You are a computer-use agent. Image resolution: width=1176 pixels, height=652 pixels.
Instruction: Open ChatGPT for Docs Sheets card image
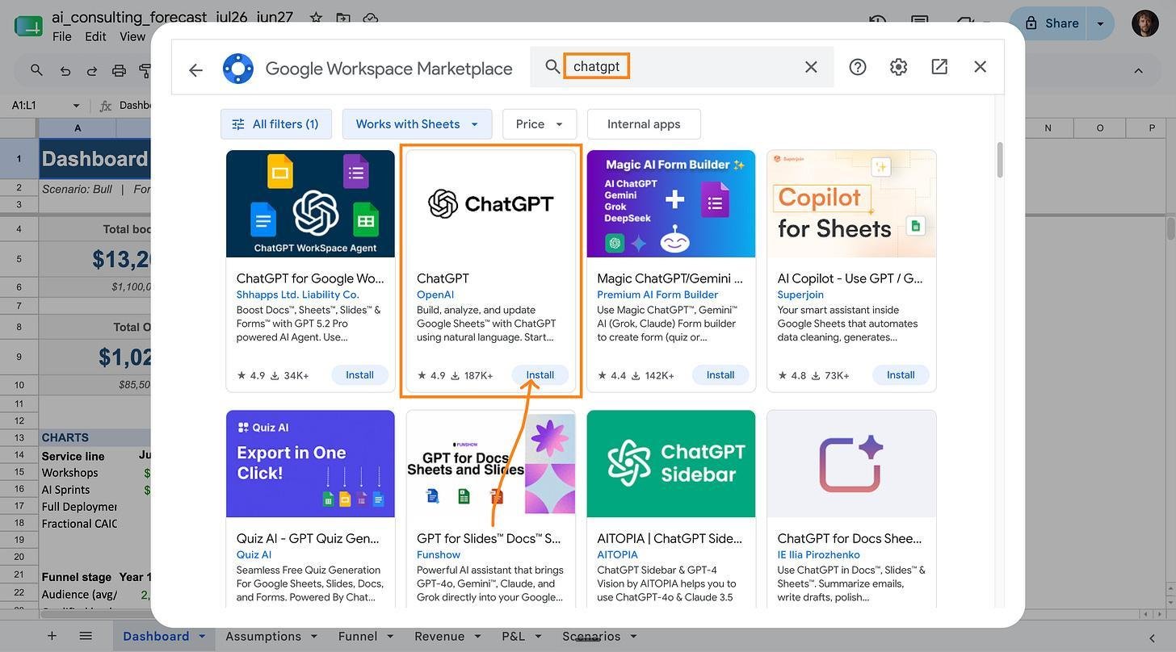click(x=851, y=464)
